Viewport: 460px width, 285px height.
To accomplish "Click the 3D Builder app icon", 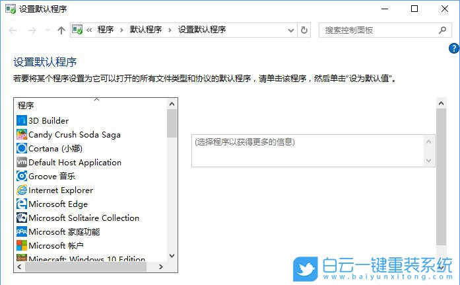I will [21, 120].
